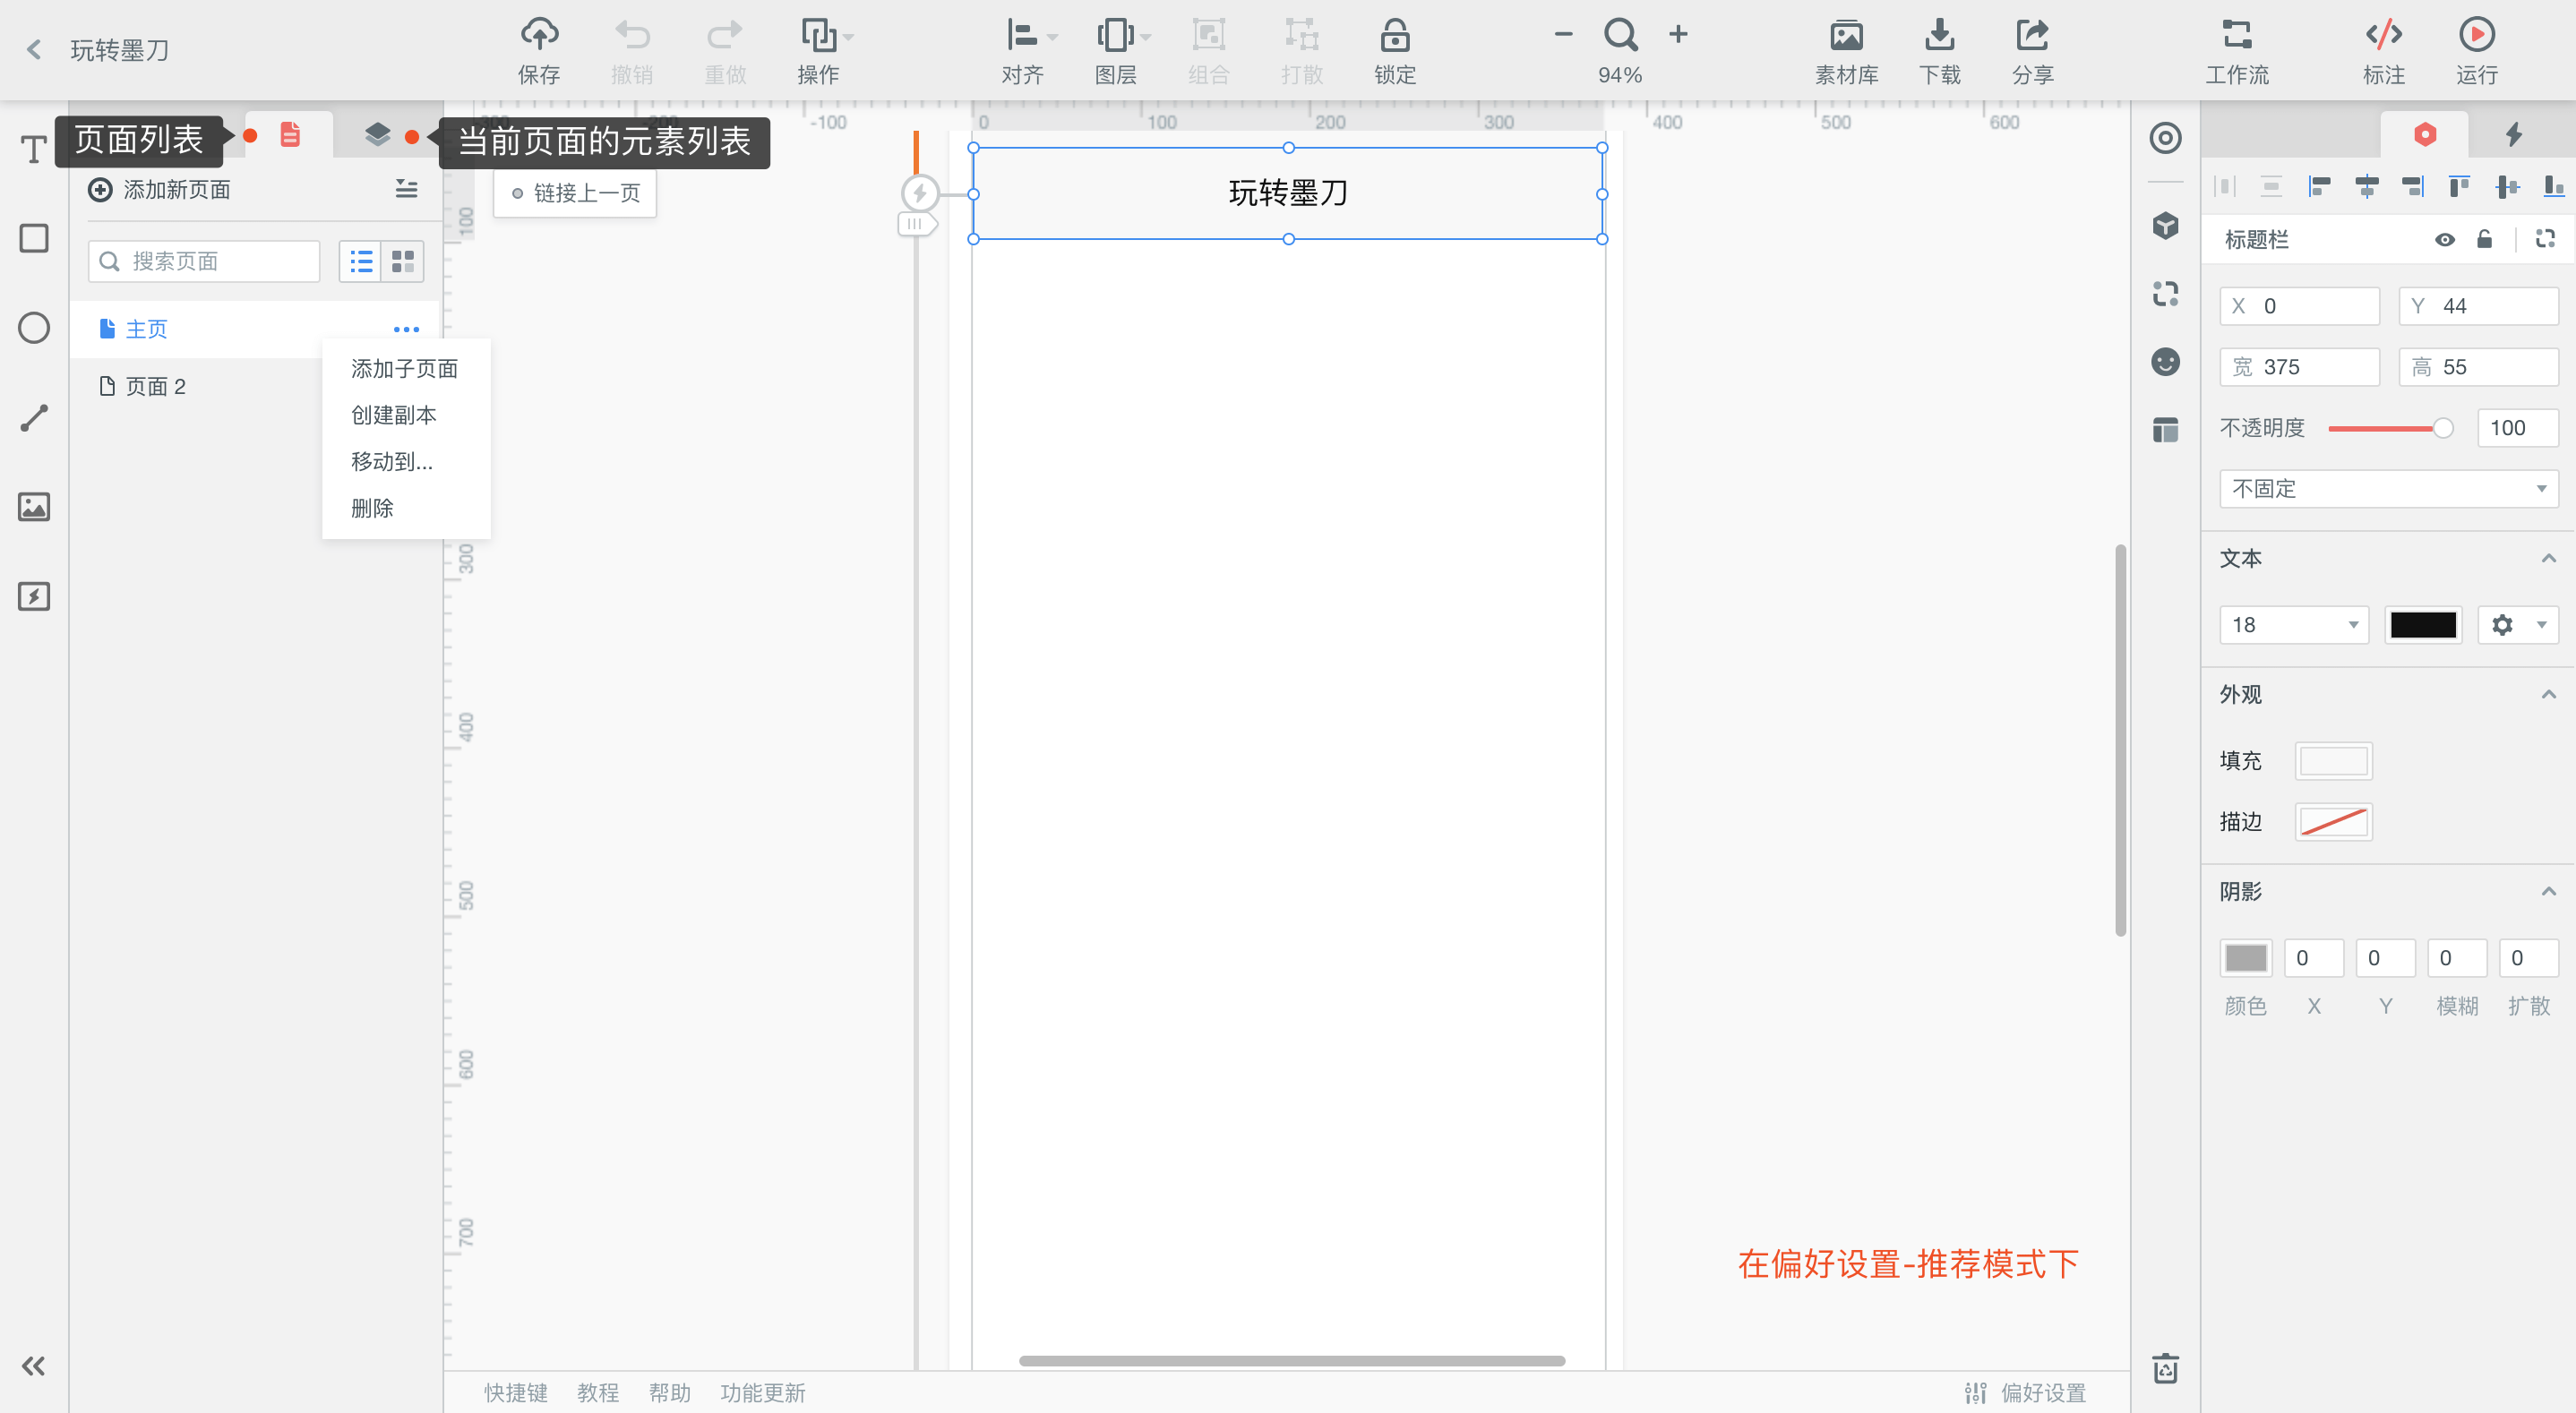Open the 不固定 position dropdown
Image resolution: width=2576 pixels, height=1413 pixels.
click(2388, 489)
